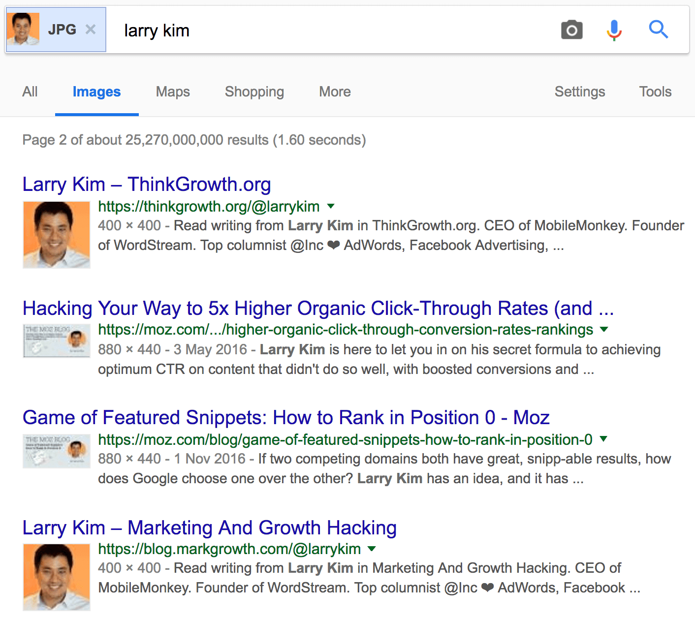Remove the JPG image chip with X

click(91, 30)
